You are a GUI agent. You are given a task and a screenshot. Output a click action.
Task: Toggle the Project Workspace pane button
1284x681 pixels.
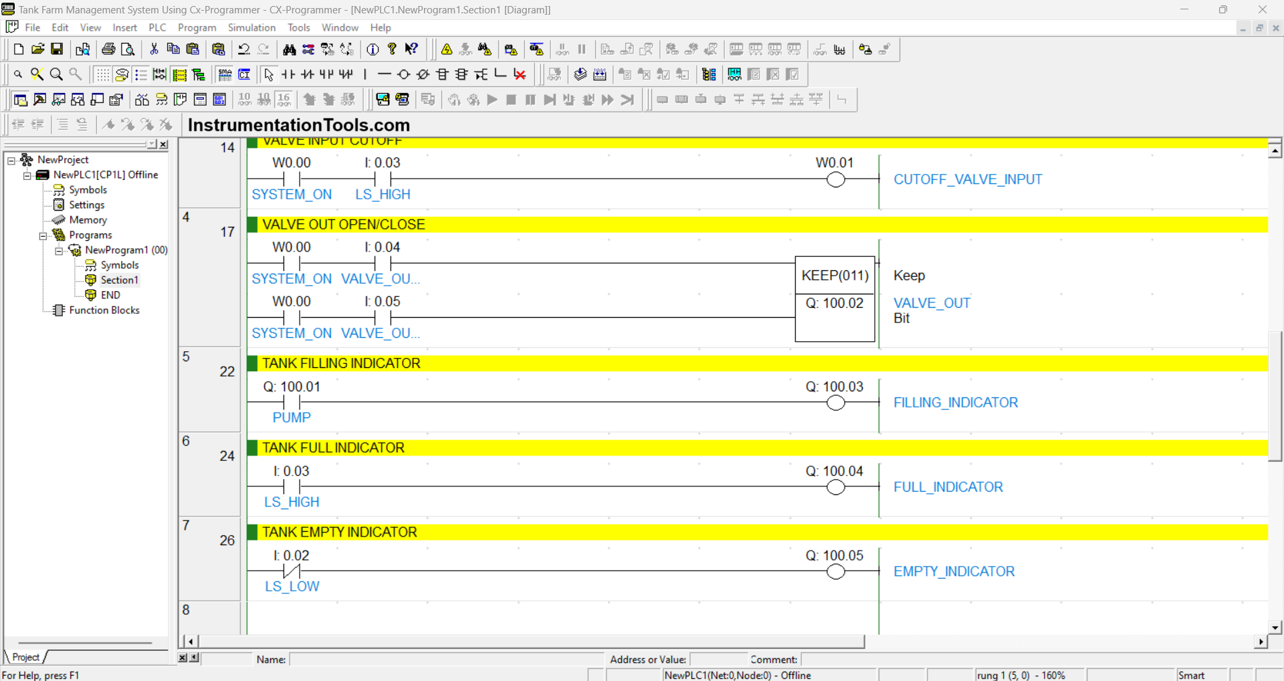pos(20,100)
